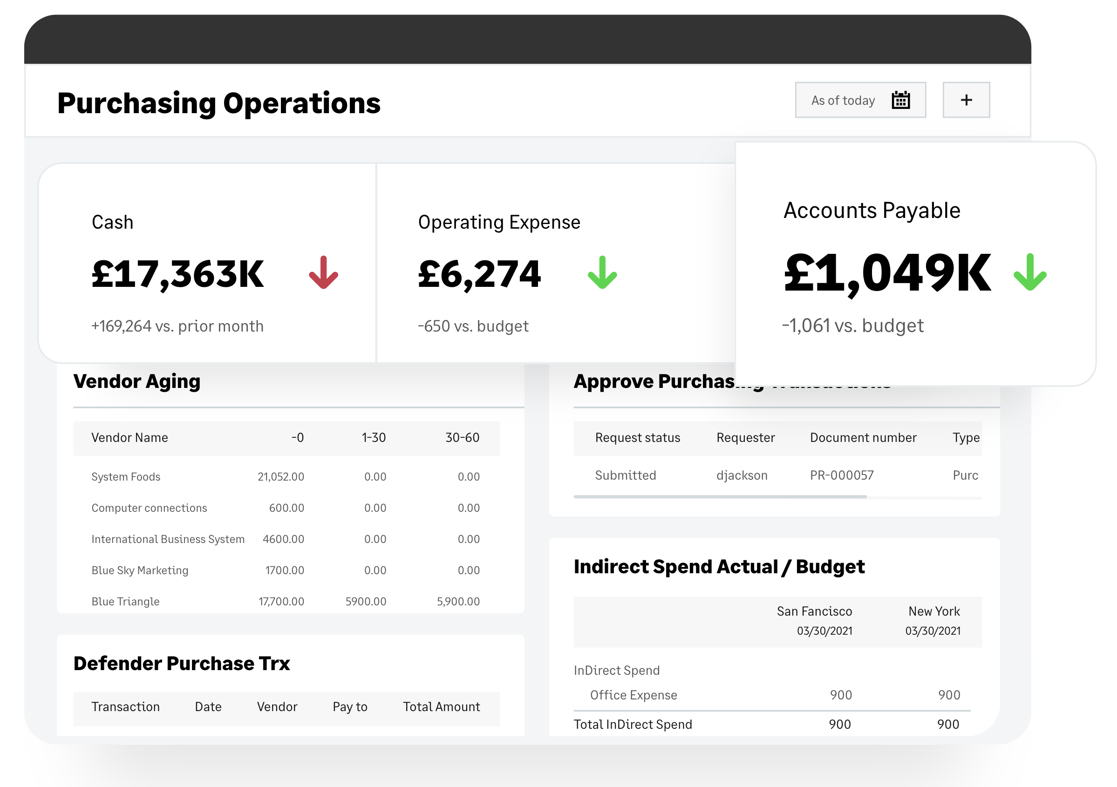Screen dimensions: 1117x787
Task: Click the 17,700.00 amount for Blue Triangle
Action: tap(281, 601)
